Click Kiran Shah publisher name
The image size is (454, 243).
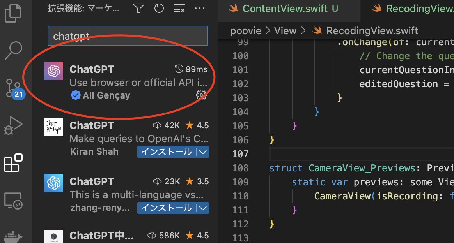pos(94,151)
